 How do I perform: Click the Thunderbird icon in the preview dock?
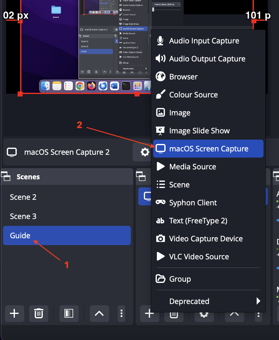(x=103, y=86)
